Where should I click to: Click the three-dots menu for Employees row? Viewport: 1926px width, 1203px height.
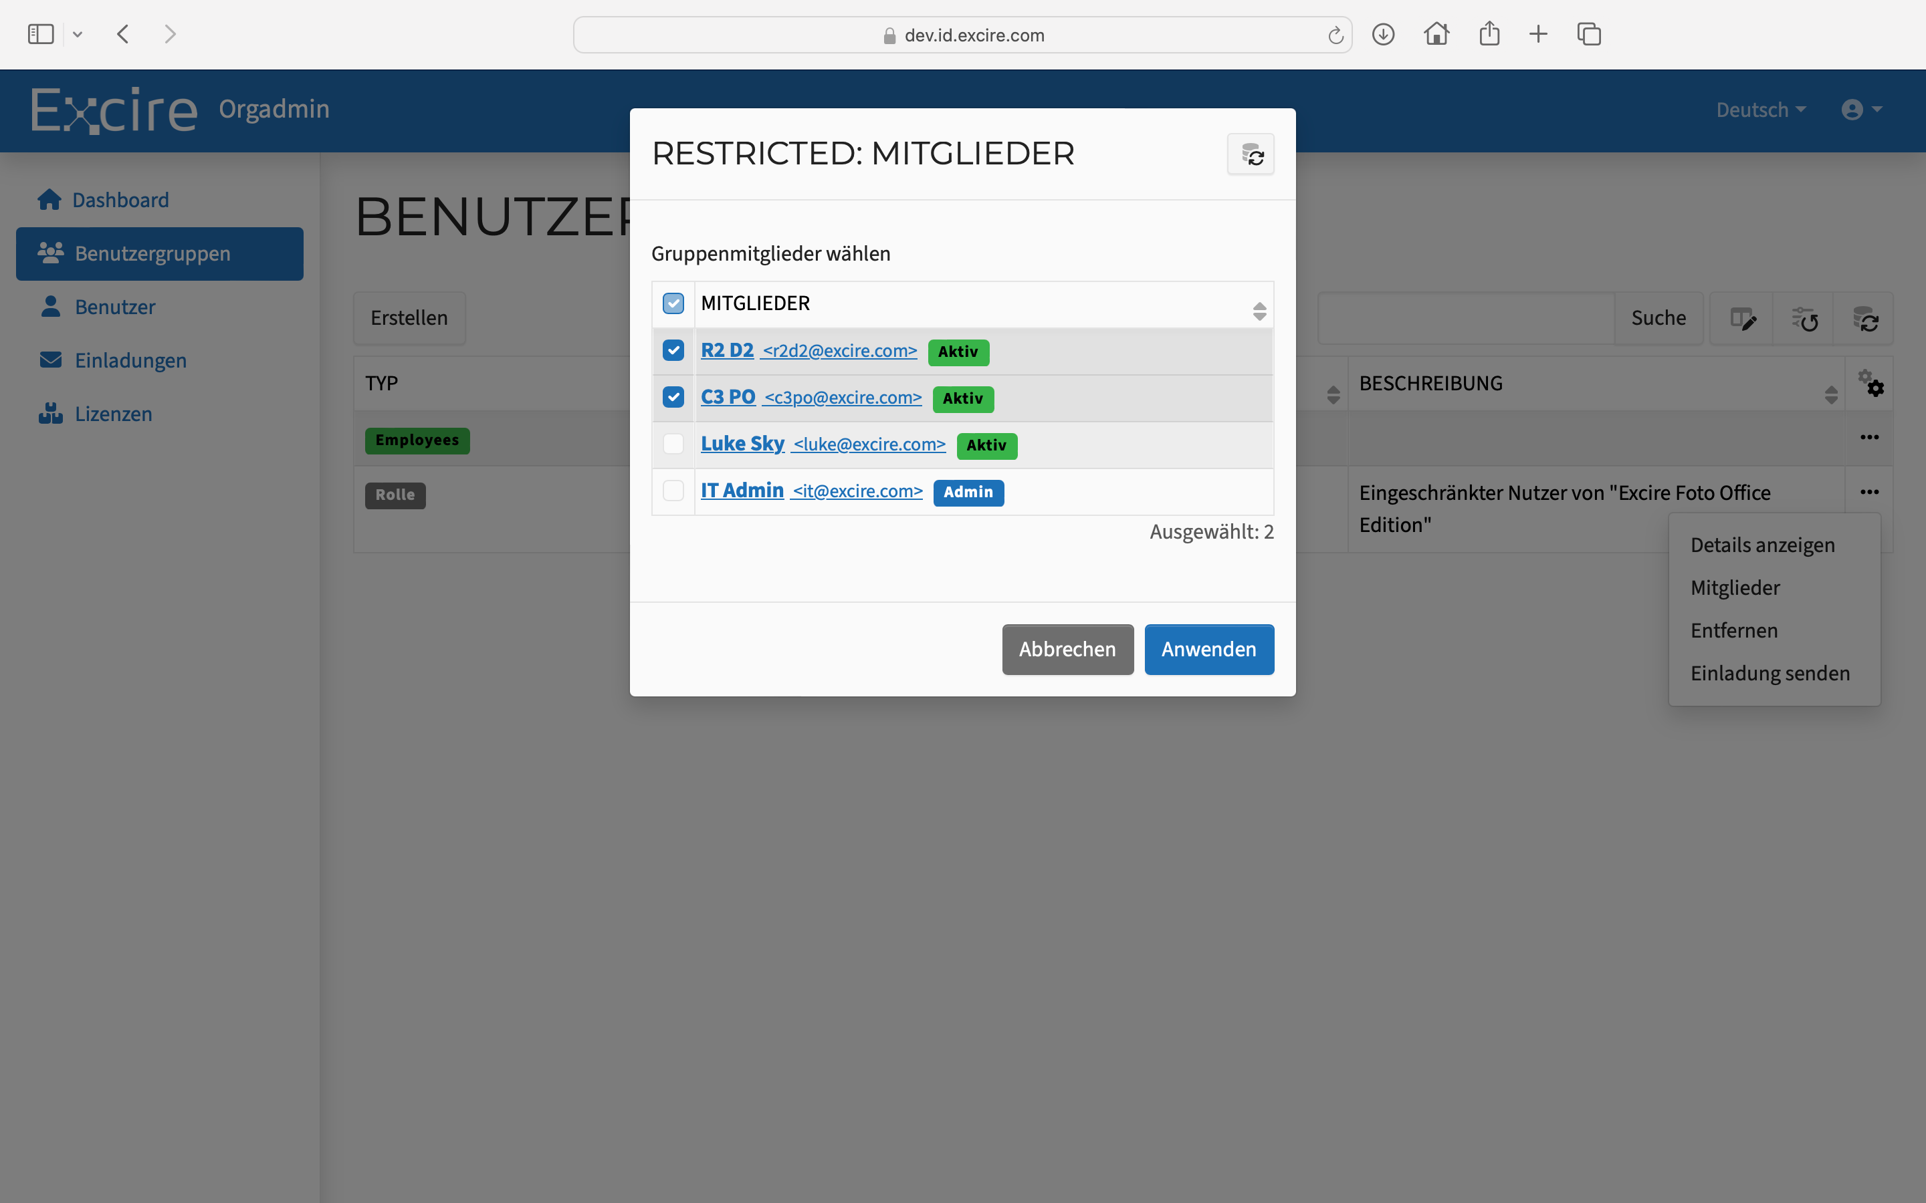click(1868, 438)
